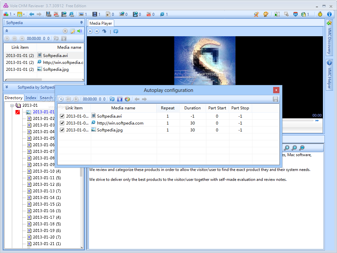
Task: Uncheck the http://win.softpedia.com row checkbox
Action: [62, 123]
